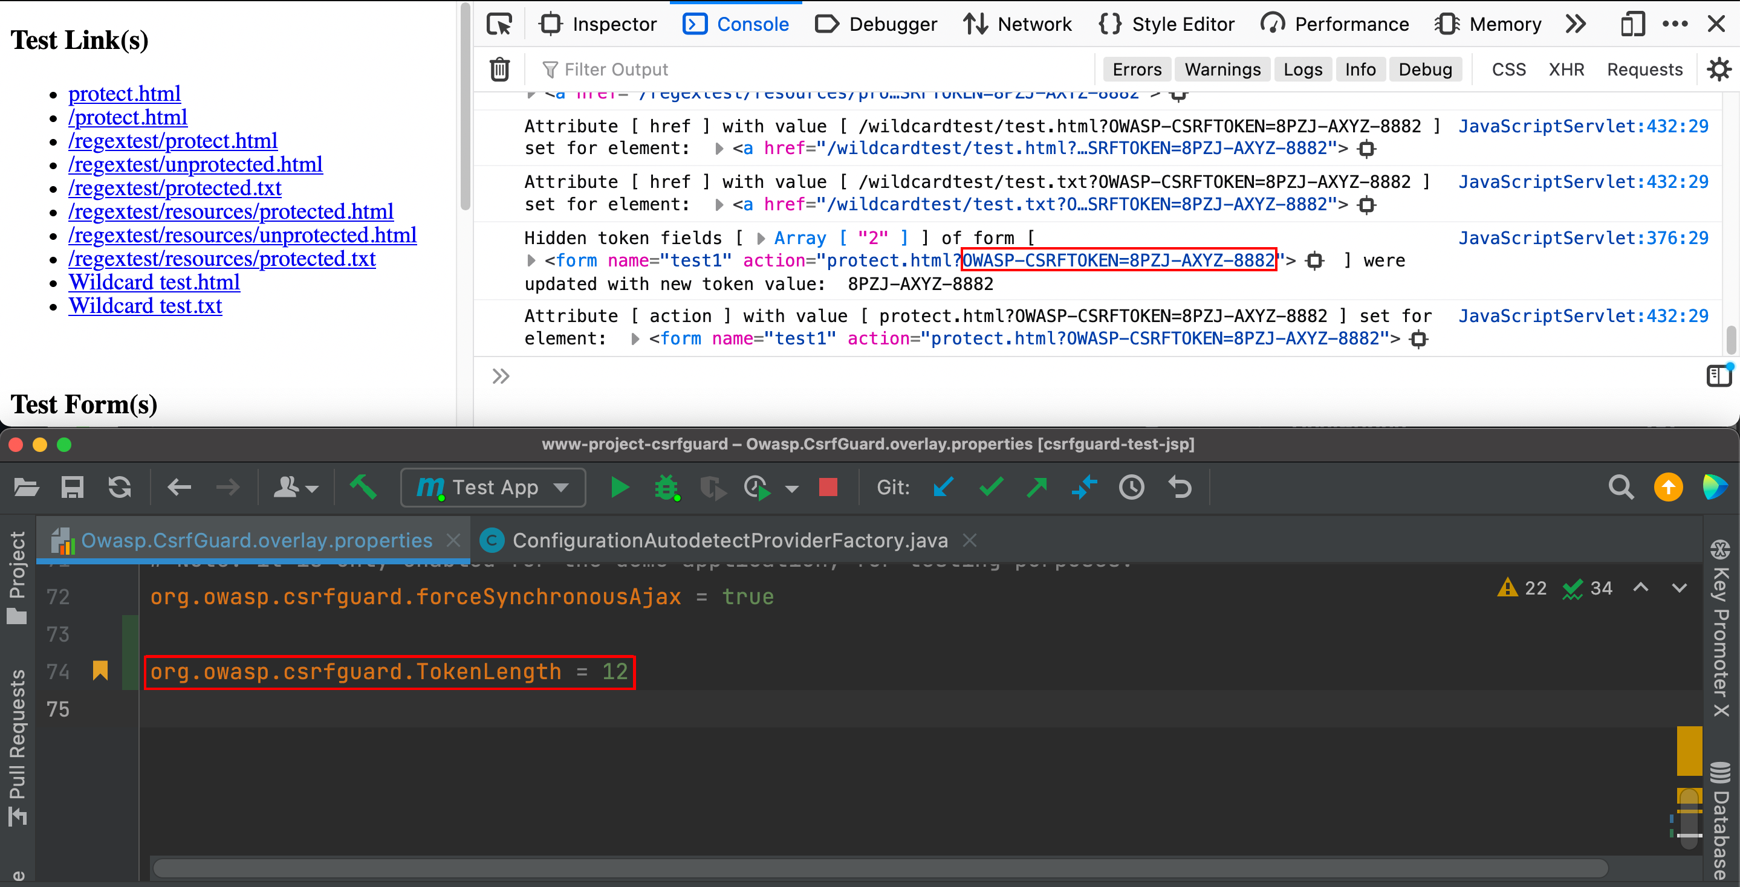Open DevTools settings gear
This screenshot has height=887, width=1740.
click(x=1719, y=69)
